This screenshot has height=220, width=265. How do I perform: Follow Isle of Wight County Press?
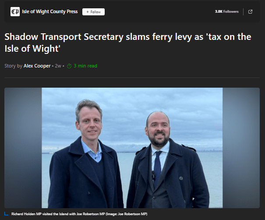[x=93, y=12]
